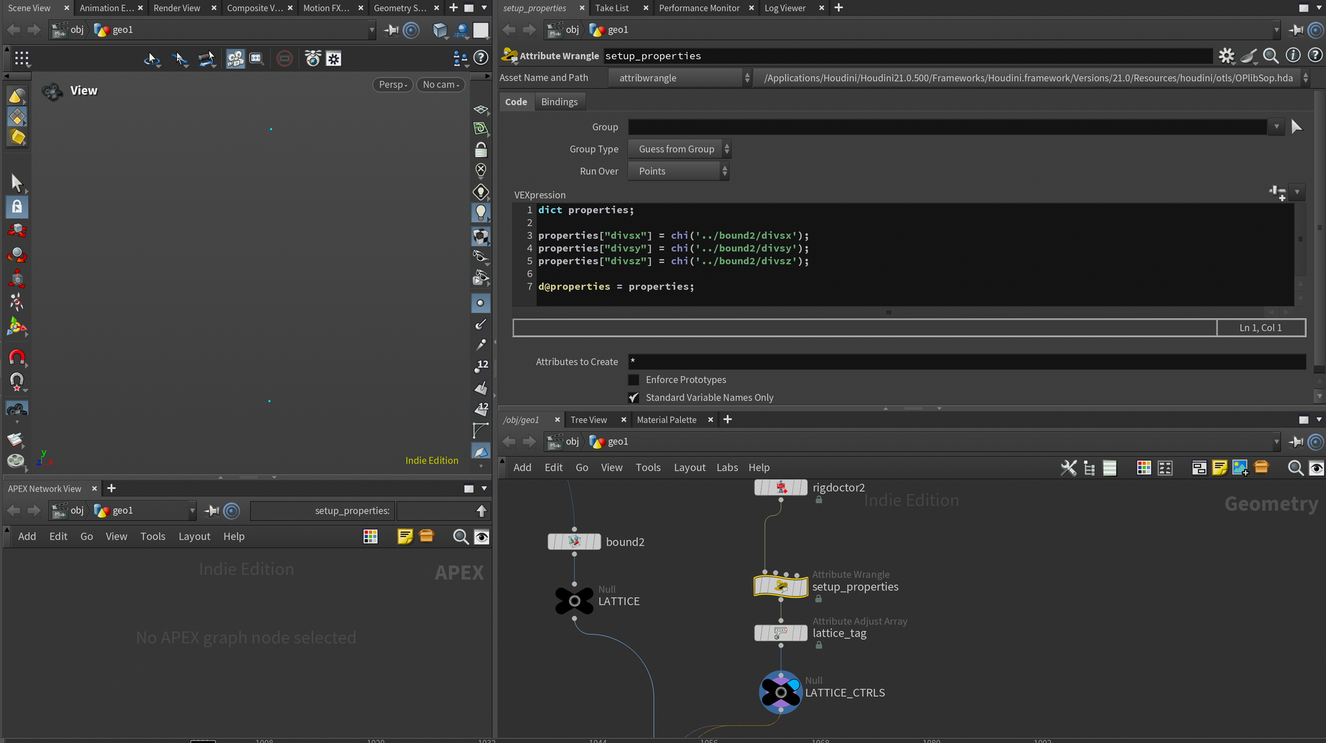Click the VEX expression editor icon
The image size is (1326, 743).
(1277, 192)
